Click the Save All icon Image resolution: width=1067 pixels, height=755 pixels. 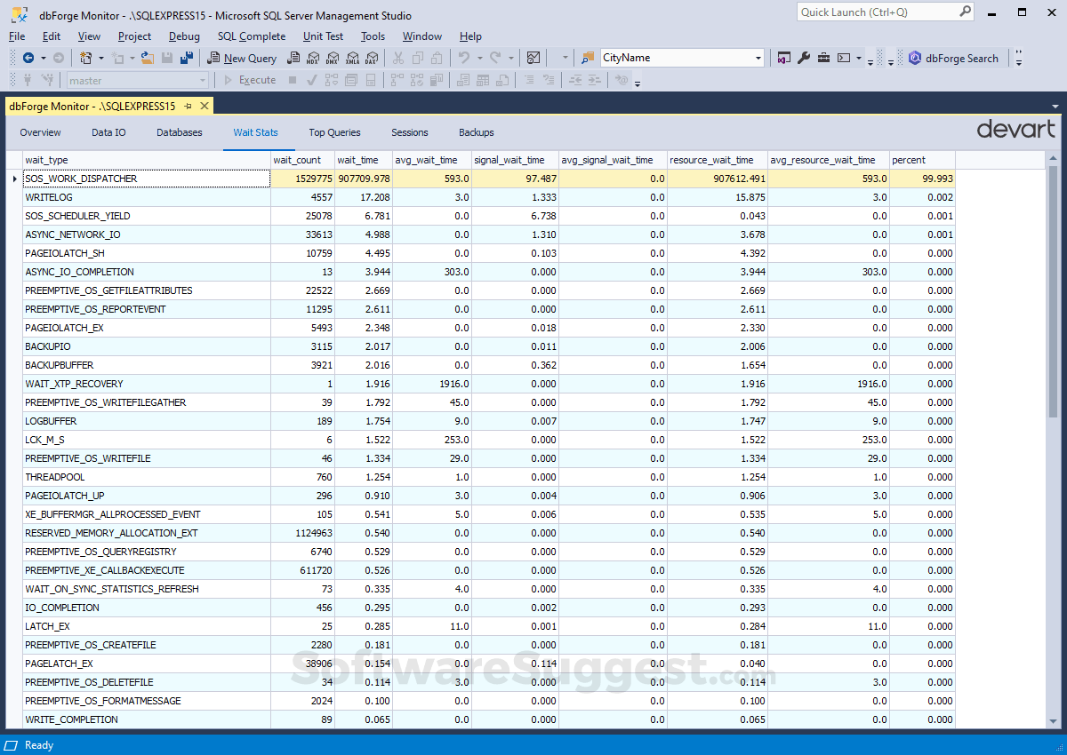pyautogui.click(x=186, y=58)
